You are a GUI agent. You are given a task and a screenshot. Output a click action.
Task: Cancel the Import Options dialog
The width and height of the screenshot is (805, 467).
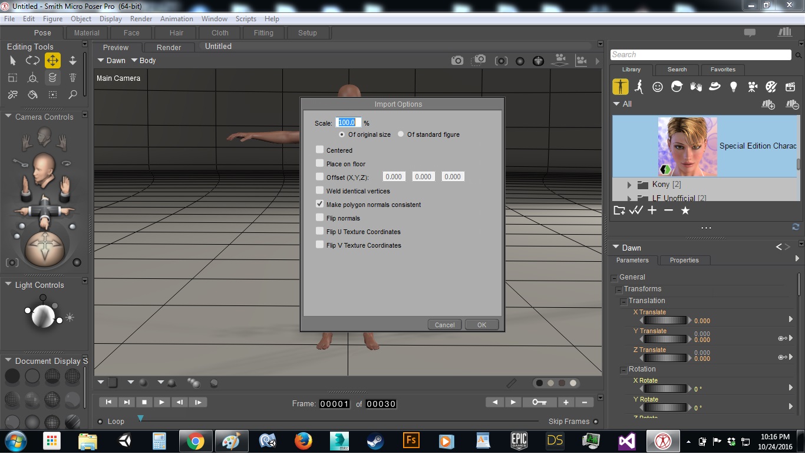pyautogui.click(x=444, y=325)
